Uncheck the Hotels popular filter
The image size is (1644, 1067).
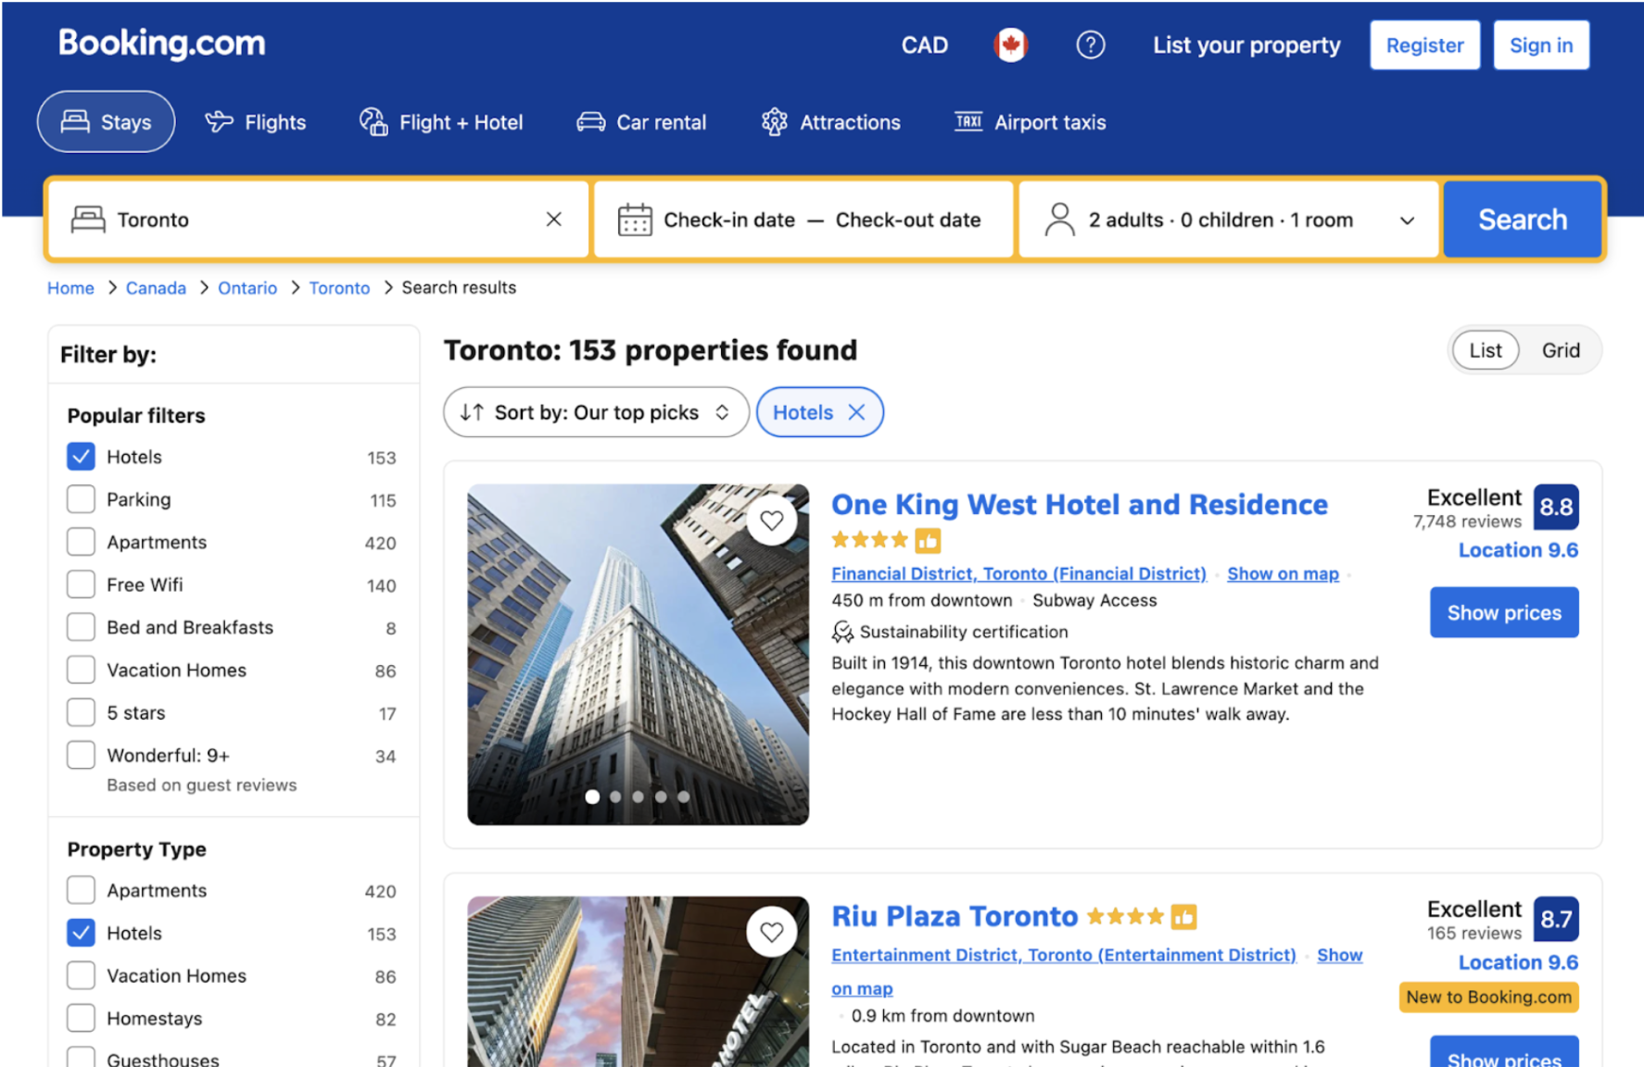[81, 456]
